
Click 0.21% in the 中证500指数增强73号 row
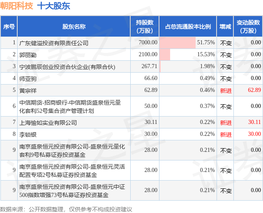[207, 190]
